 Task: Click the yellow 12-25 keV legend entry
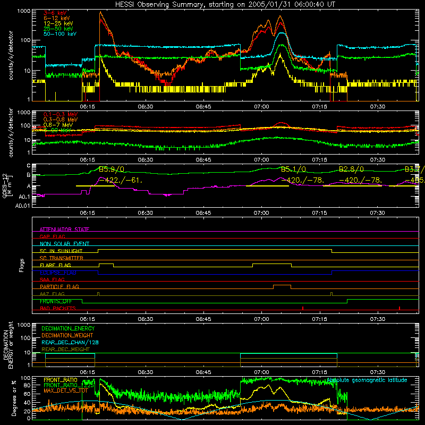(x=58, y=23)
